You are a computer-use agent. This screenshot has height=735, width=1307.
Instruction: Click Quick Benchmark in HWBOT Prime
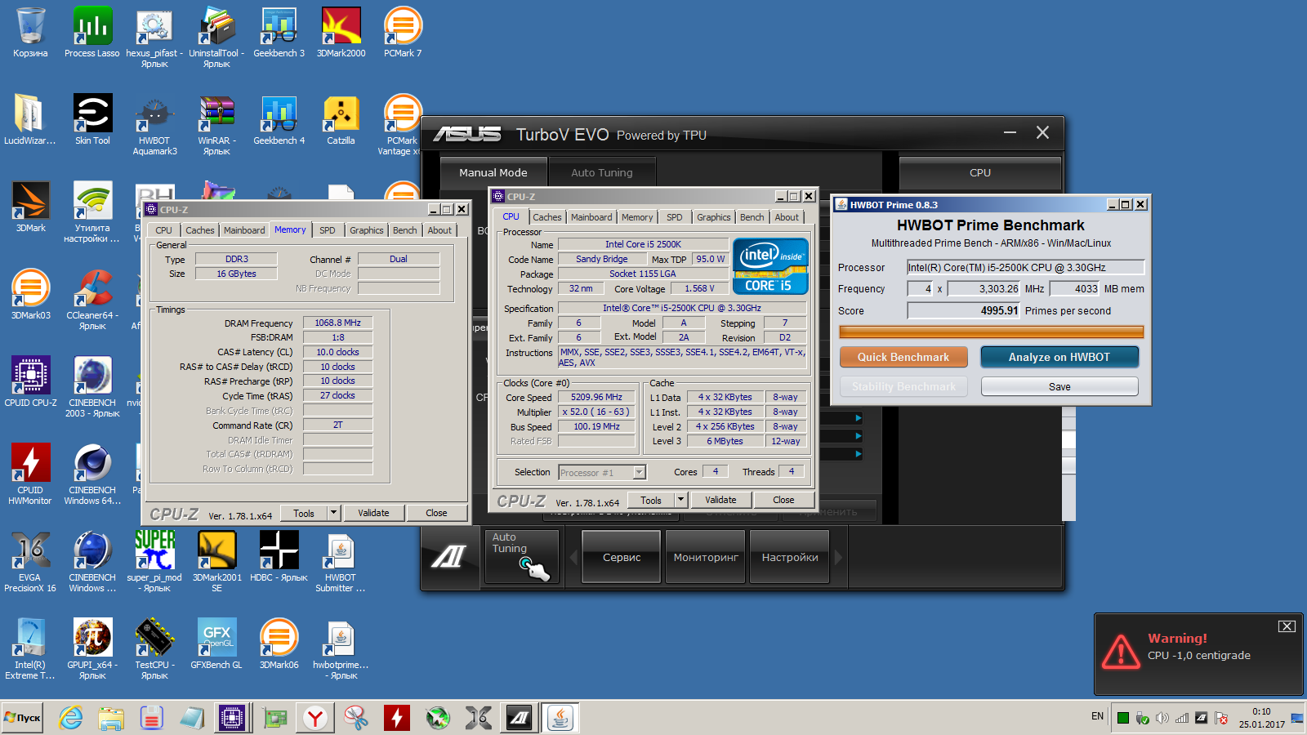click(903, 357)
